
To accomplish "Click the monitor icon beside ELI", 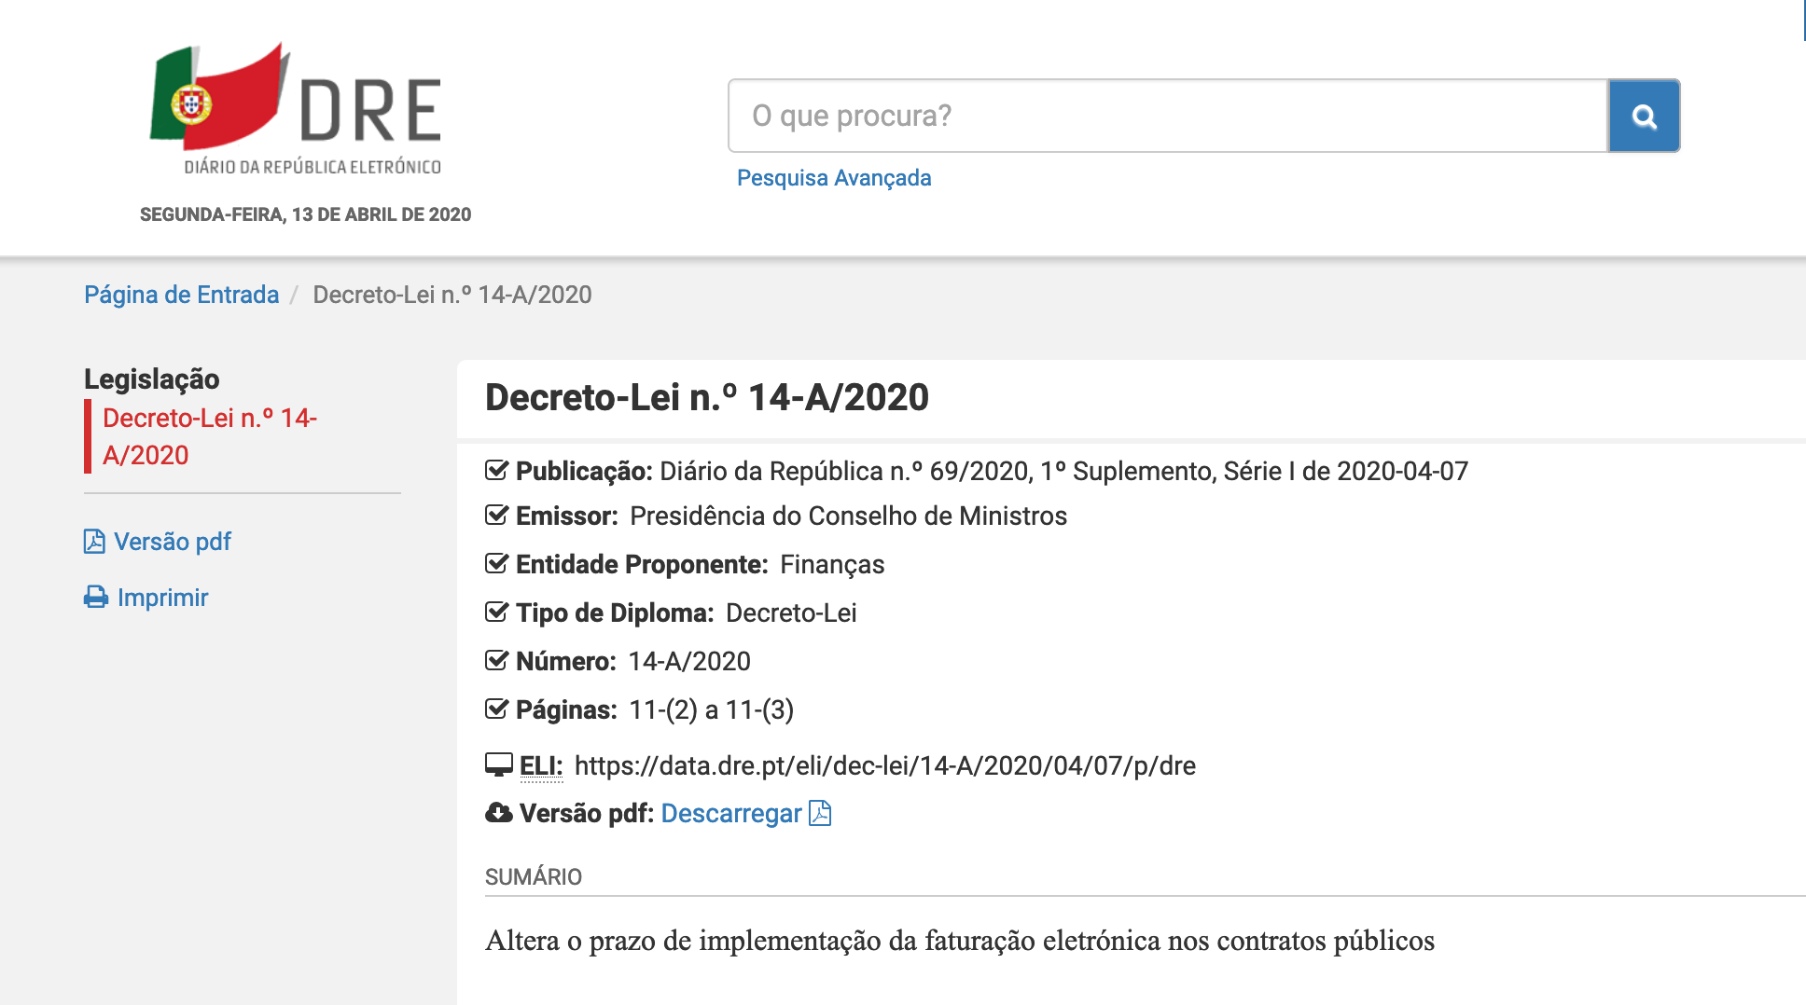I will pyautogui.click(x=499, y=765).
